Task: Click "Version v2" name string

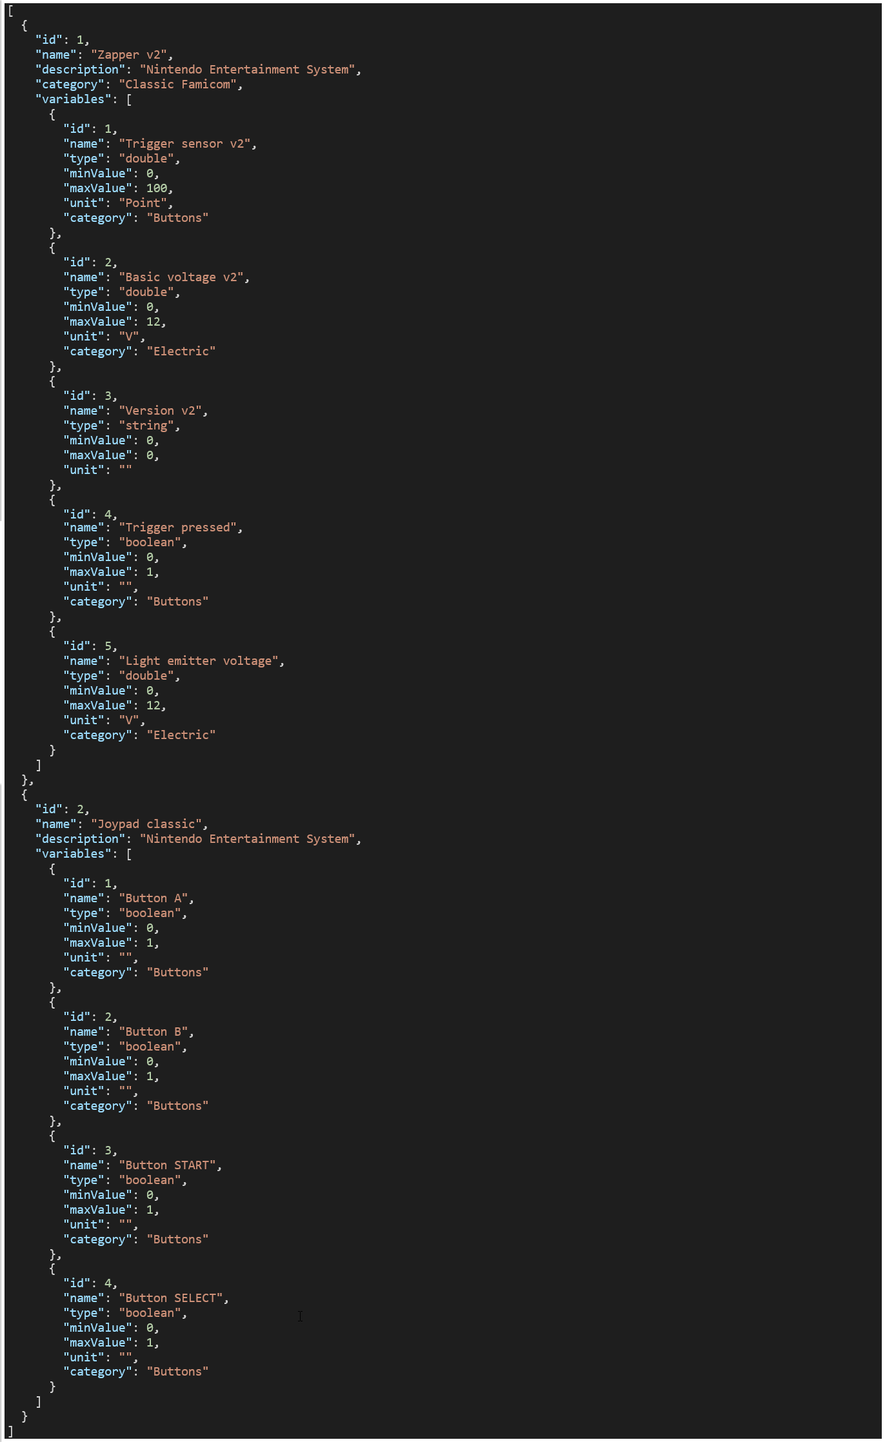Action: (160, 411)
